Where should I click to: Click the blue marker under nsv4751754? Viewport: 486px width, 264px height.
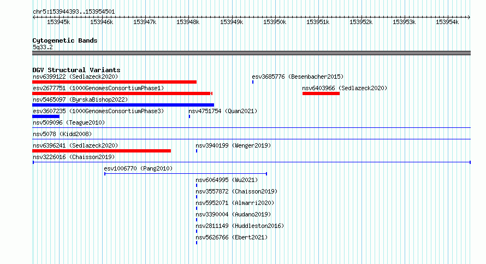189,116
